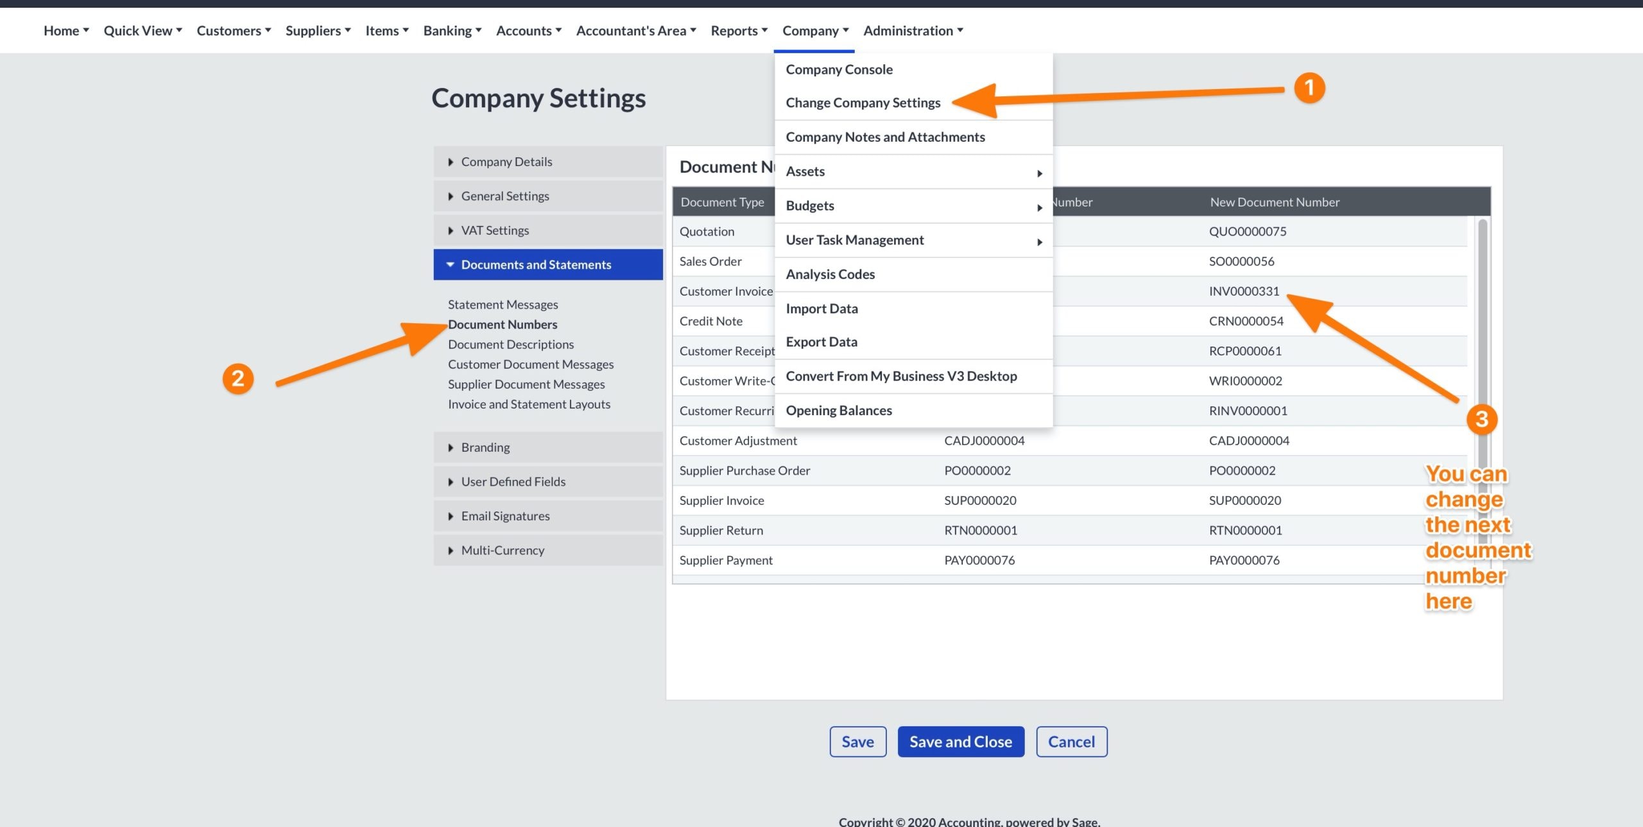Viewport: 1643px width, 827px height.
Task: Open User Task Management submenu arrow
Action: (x=1039, y=242)
